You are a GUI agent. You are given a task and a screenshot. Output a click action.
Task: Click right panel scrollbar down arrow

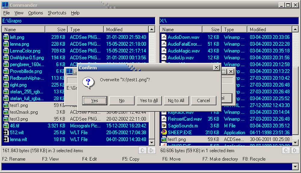tap(295, 142)
